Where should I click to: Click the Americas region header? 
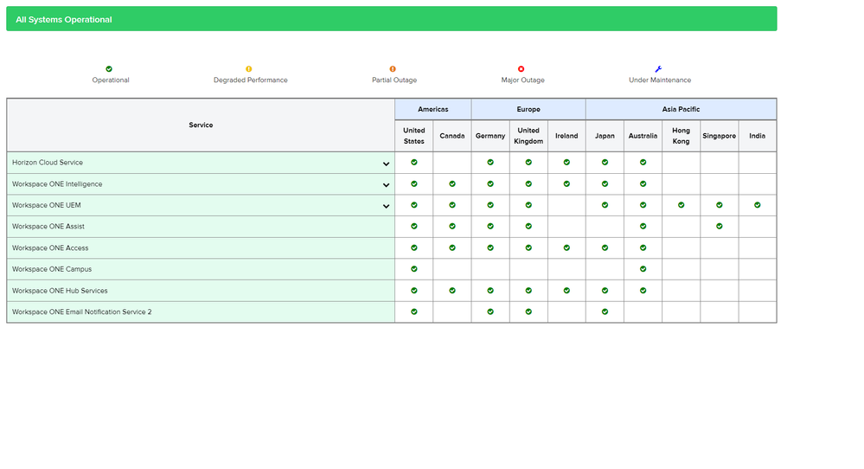(x=433, y=109)
